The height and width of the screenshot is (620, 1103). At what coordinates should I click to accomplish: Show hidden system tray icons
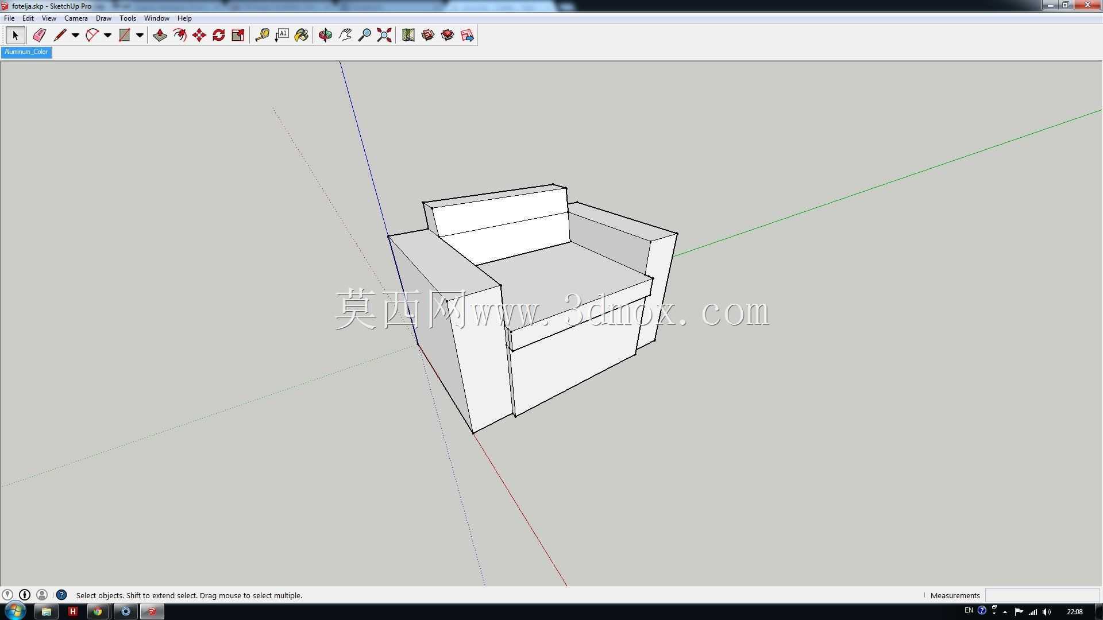1005,612
